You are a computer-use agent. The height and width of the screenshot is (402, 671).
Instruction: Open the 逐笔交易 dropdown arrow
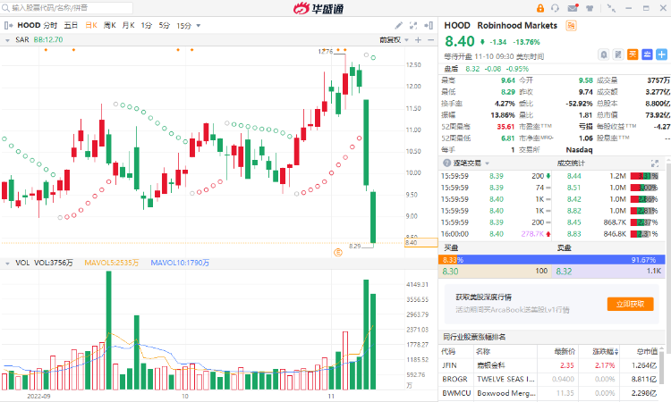[487, 163]
